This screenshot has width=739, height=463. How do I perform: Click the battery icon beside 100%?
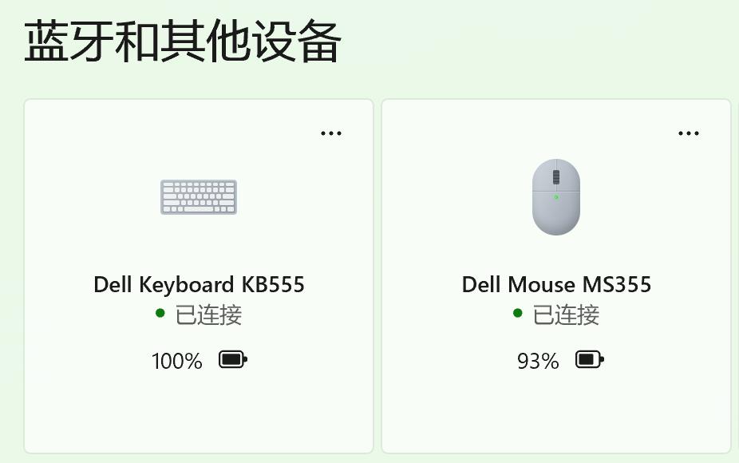(233, 360)
